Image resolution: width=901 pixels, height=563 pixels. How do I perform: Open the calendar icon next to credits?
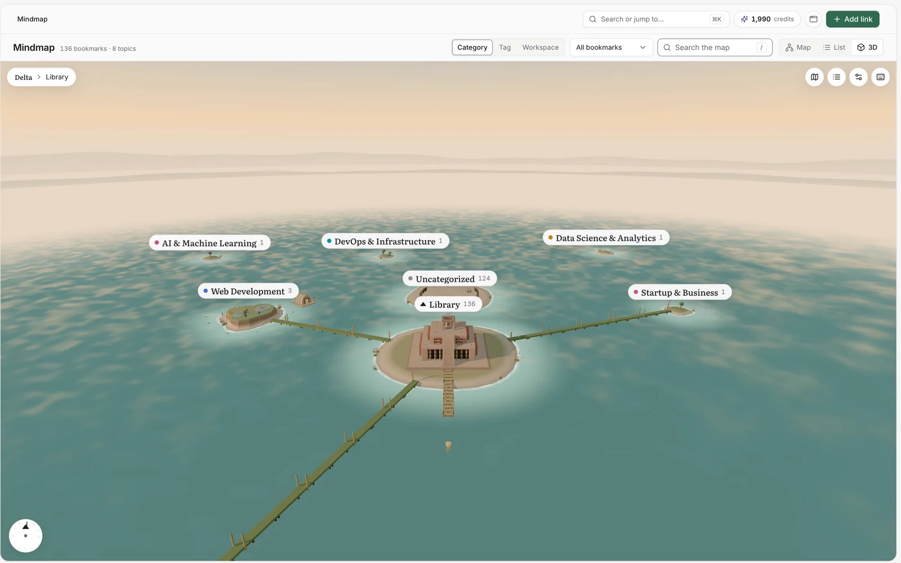[813, 19]
